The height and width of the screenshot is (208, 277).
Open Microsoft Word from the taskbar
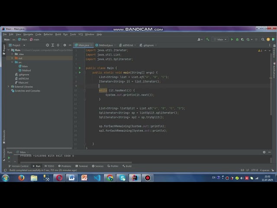72,178
